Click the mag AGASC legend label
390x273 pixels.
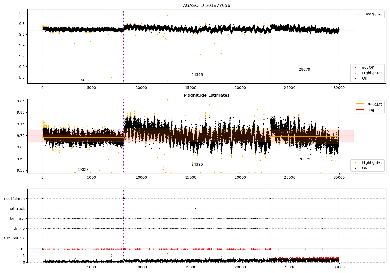[374, 14]
